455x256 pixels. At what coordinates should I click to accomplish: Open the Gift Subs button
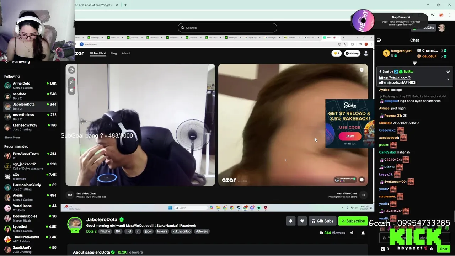pyautogui.click(x=322, y=221)
